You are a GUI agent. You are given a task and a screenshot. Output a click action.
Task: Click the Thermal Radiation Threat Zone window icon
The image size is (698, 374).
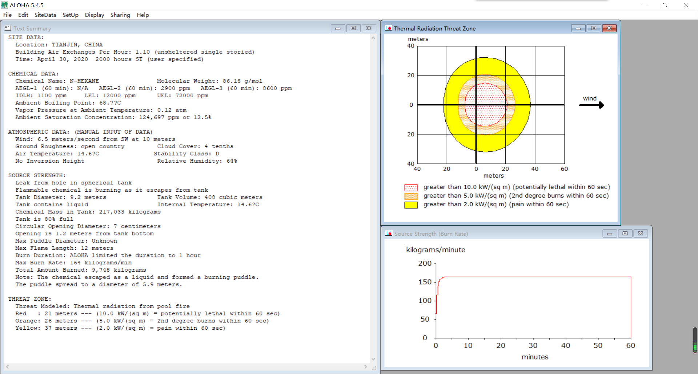tap(388, 28)
